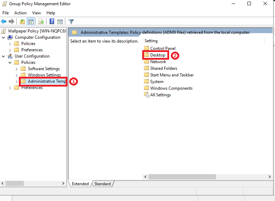
Task: Click the Software Settings folder icon
Action: click(23, 69)
